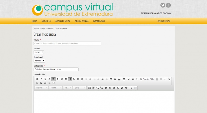Click the Inicio breadcrumb link
Image resolution: width=207 pixels, height=113 pixels.
tap(35, 28)
